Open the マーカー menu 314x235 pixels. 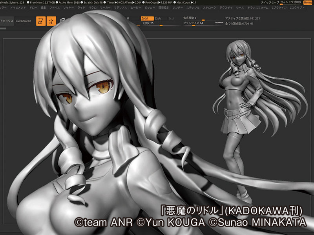point(105,8)
